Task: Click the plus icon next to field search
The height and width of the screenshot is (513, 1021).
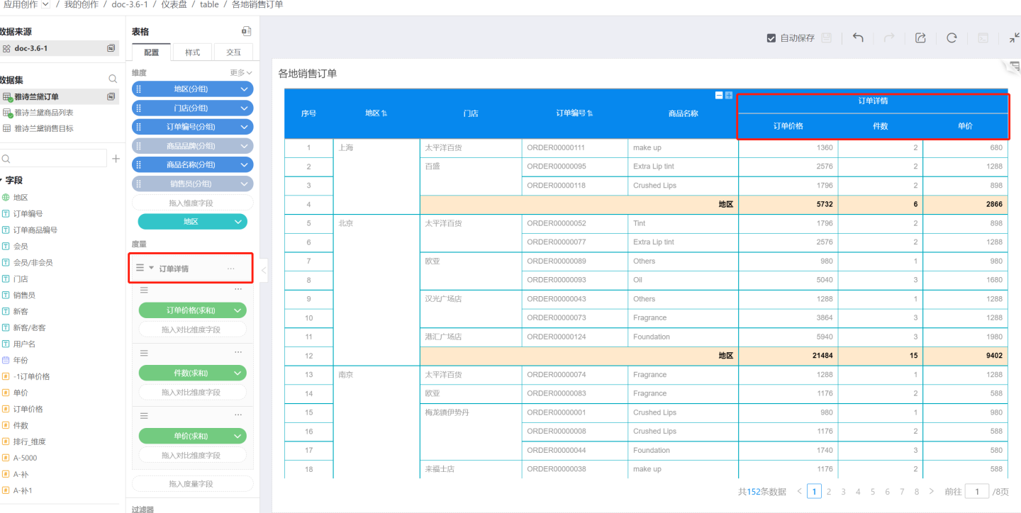Action: [x=116, y=159]
